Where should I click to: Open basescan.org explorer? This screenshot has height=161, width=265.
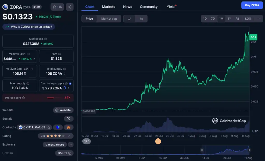(55, 144)
